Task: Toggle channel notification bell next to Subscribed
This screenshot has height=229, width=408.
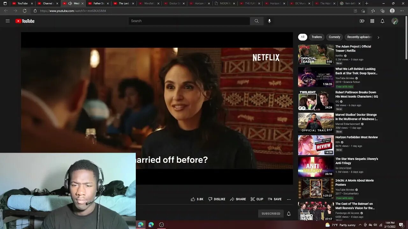Action: coord(289,214)
